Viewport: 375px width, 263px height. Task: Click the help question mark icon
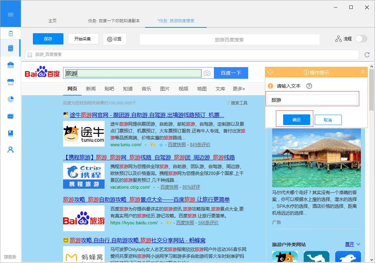(x=309, y=86)
